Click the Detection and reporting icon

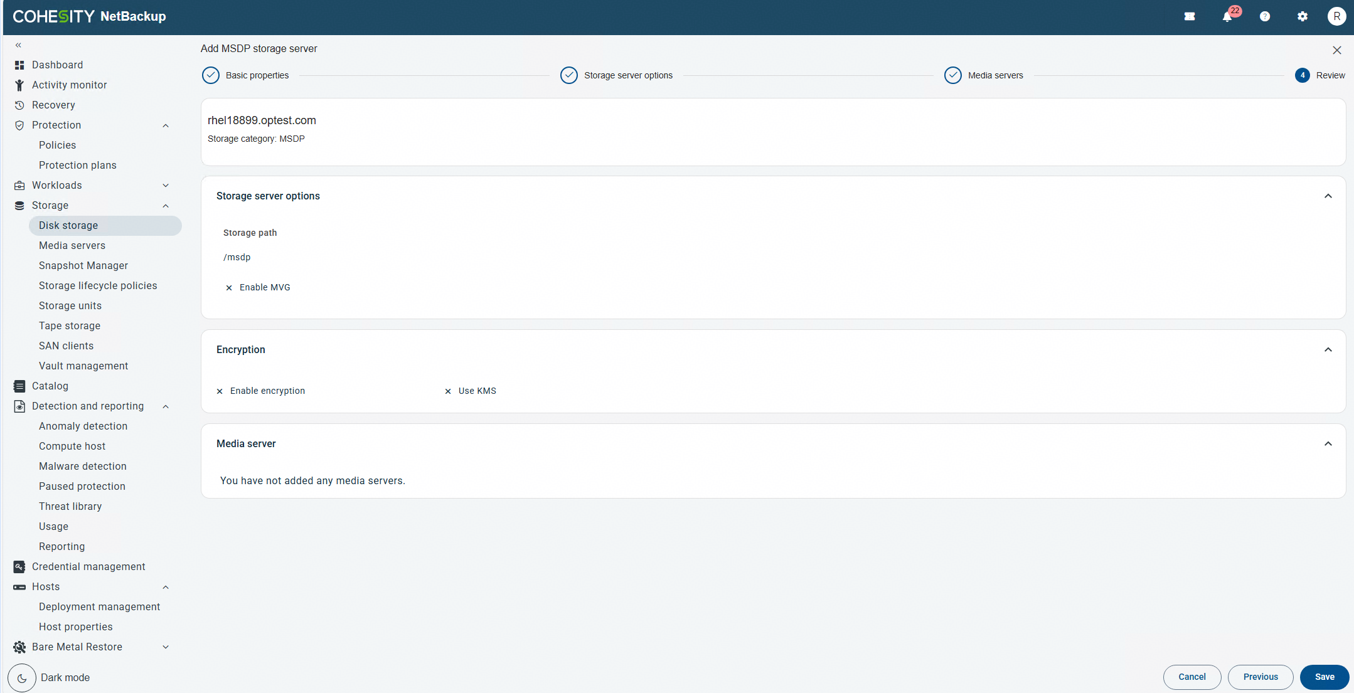(19, 406)
